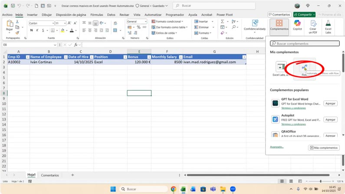Increase font size with A^ icon
Image resolution: width=345 pixels, height=194 pixels.
69,23
